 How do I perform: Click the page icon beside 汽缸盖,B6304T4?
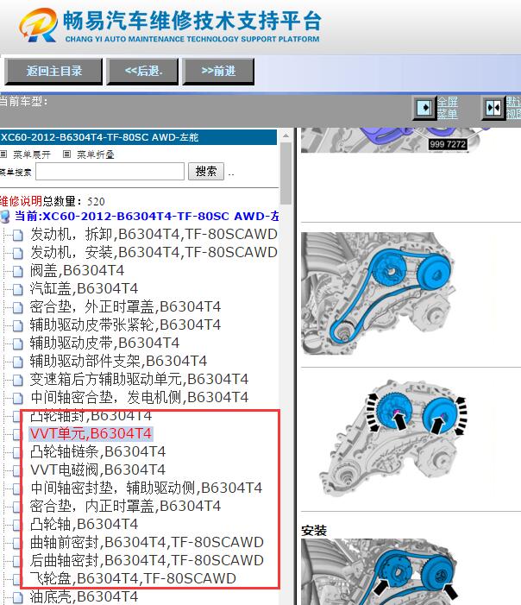18,289
